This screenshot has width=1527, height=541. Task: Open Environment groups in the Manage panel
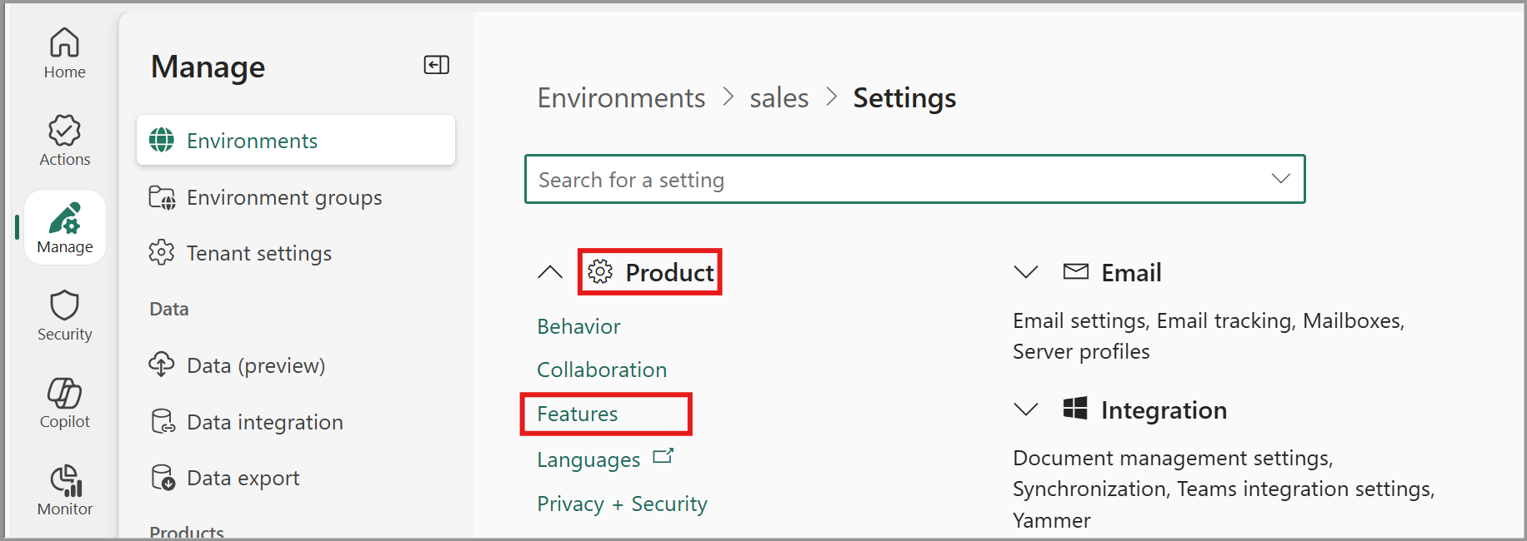point(284,197)
